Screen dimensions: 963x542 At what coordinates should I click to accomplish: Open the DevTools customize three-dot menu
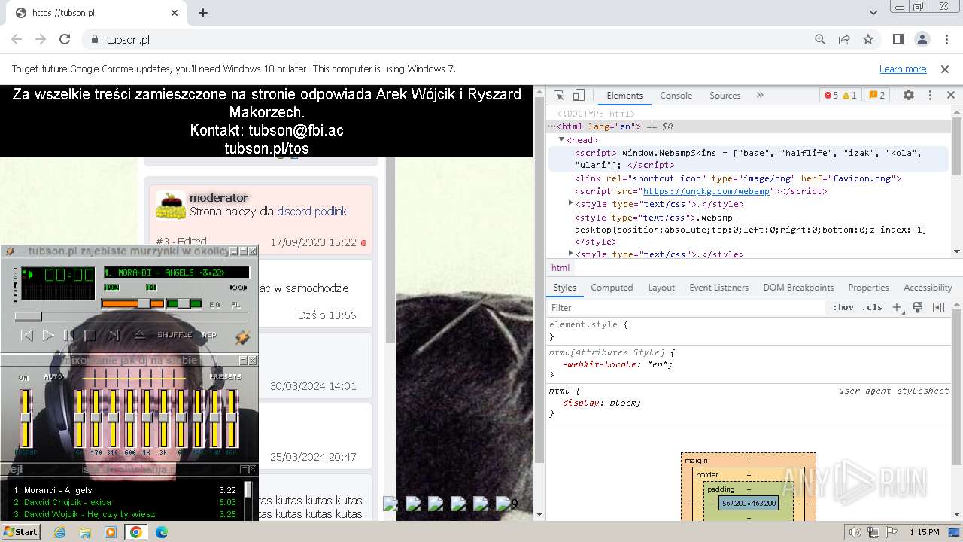[x=930, y=96]
